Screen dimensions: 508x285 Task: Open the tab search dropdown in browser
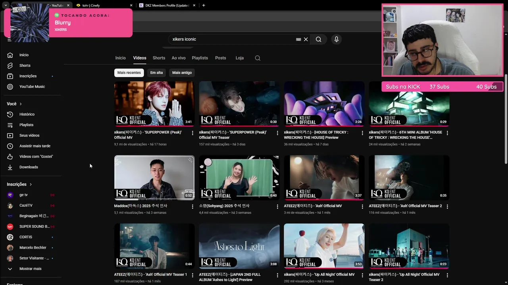[x=6, y=5]
